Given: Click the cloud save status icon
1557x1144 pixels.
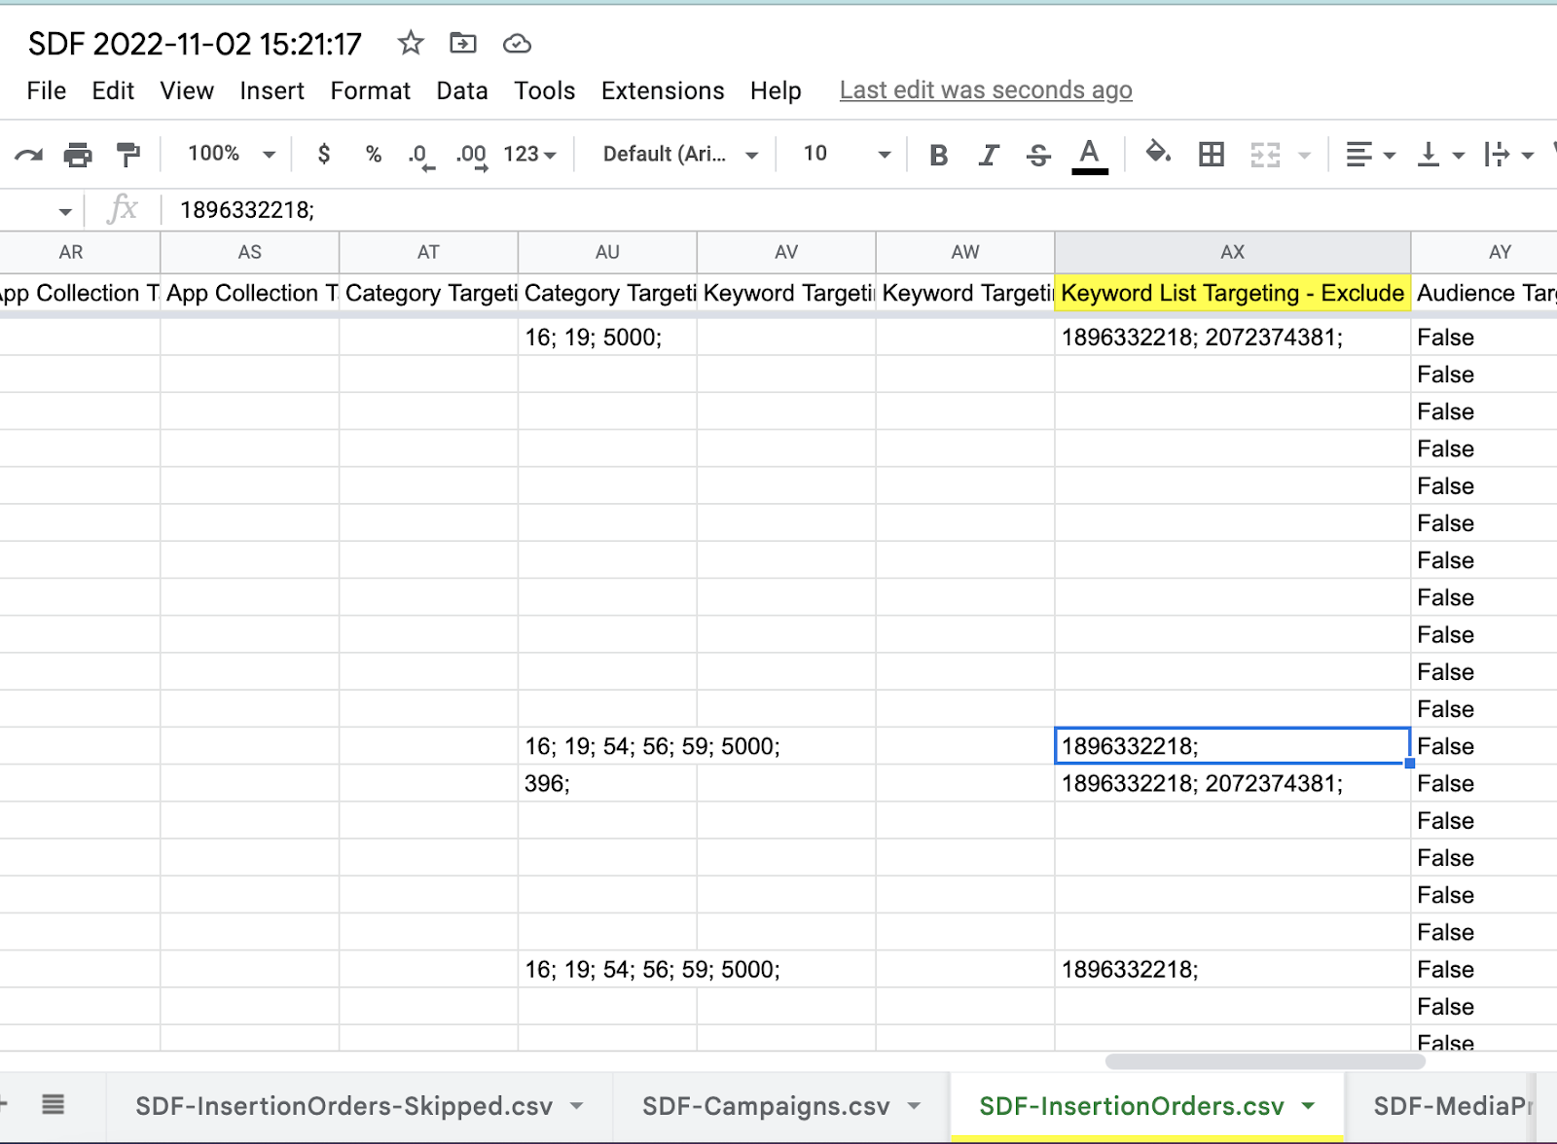Looking at the screenshot, I should [x=517, y=43].
